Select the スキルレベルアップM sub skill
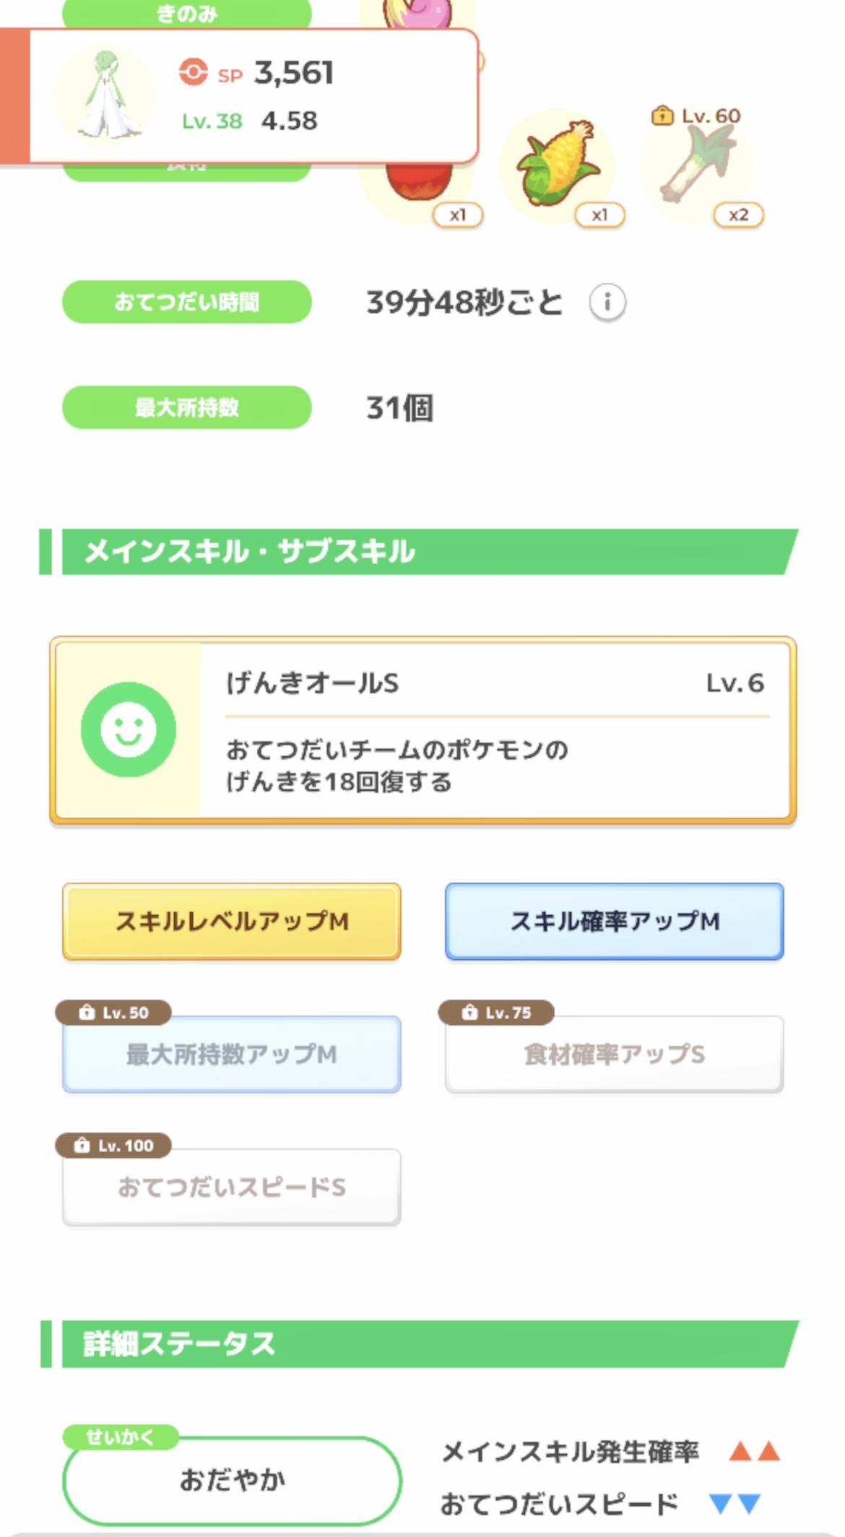845x1537 pixels. [x=232, y=922]
